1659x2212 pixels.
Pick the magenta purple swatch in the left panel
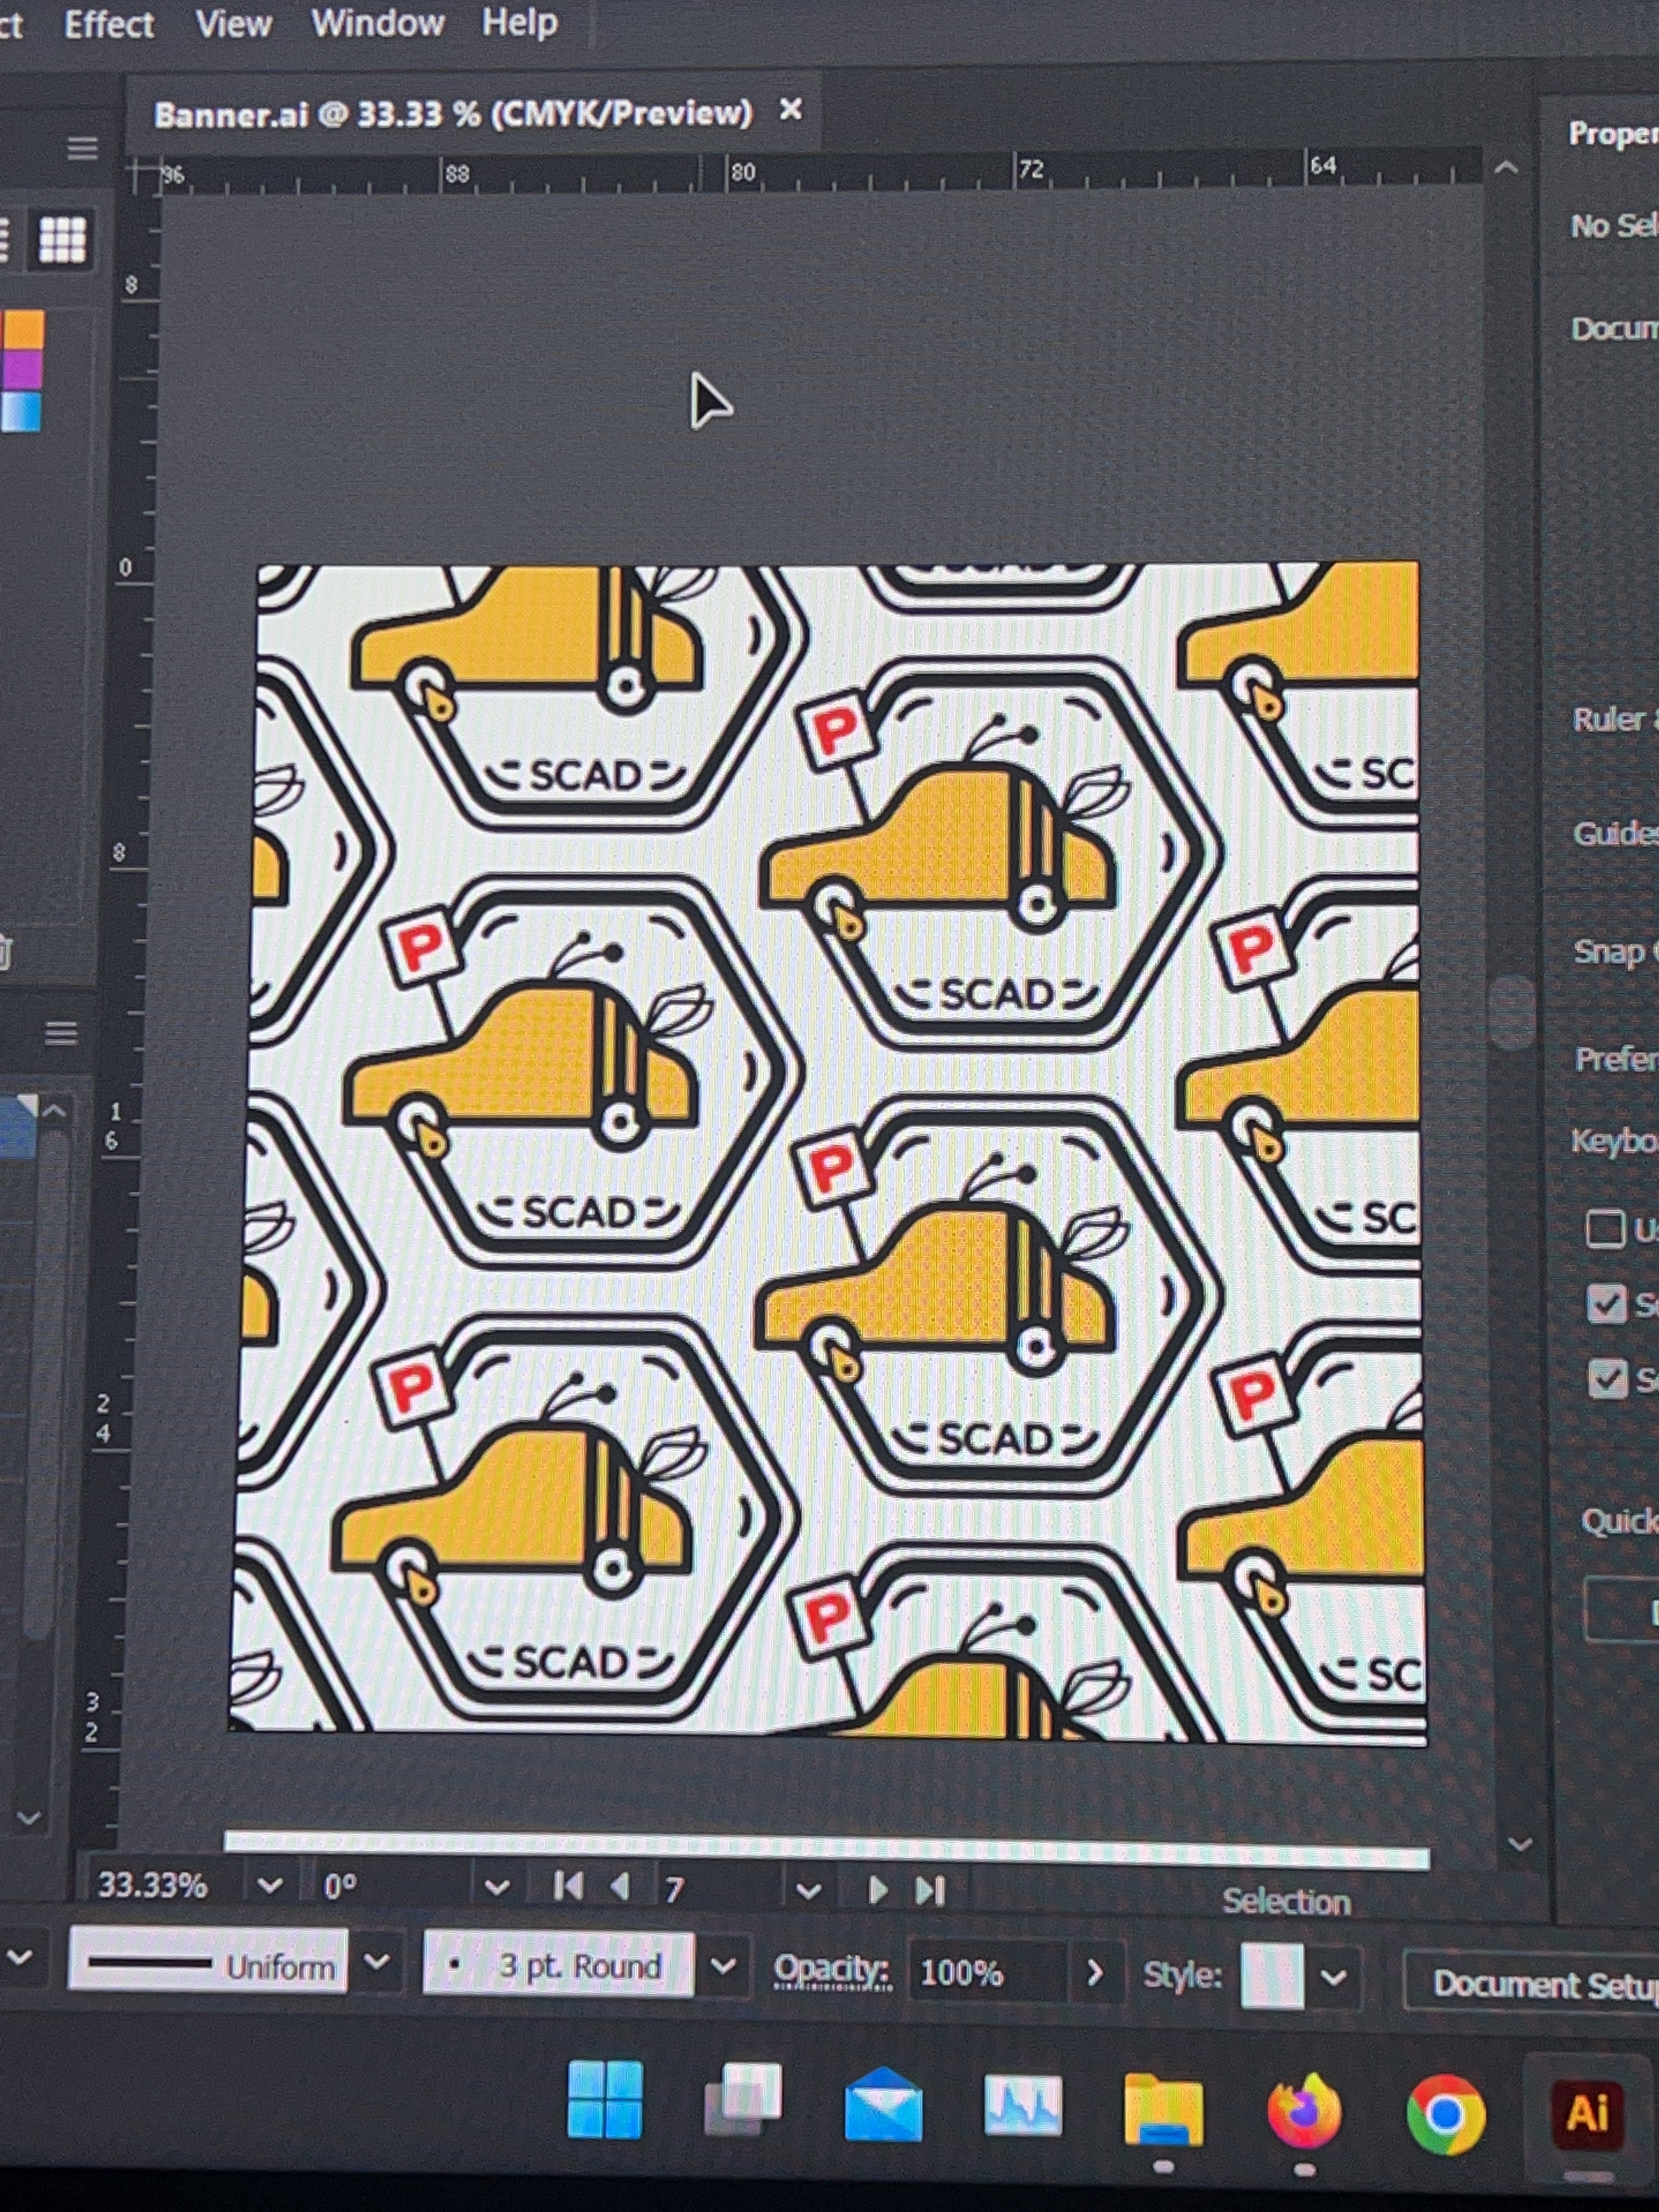tap(23, 369)
